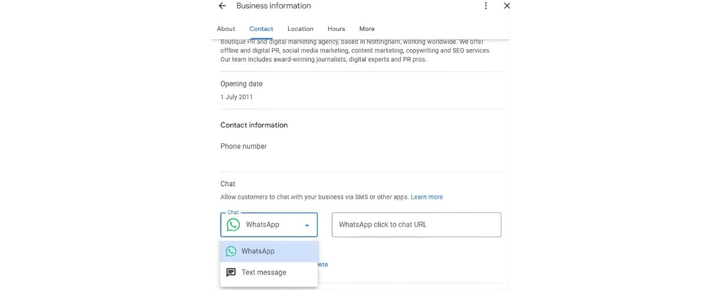725x290 pixels.
Task: Click the Phone number section
Action: [243, 145]
